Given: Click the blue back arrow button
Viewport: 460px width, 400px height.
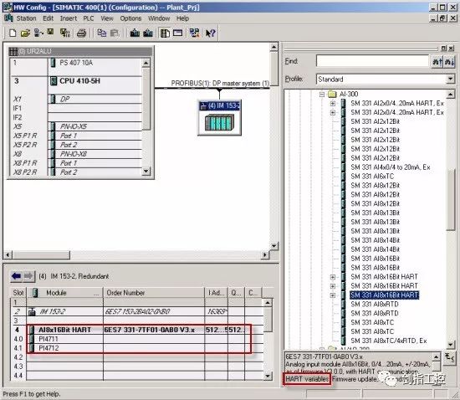Looking at the screenshot, I should pyautogui.click(x=16, y=276).
